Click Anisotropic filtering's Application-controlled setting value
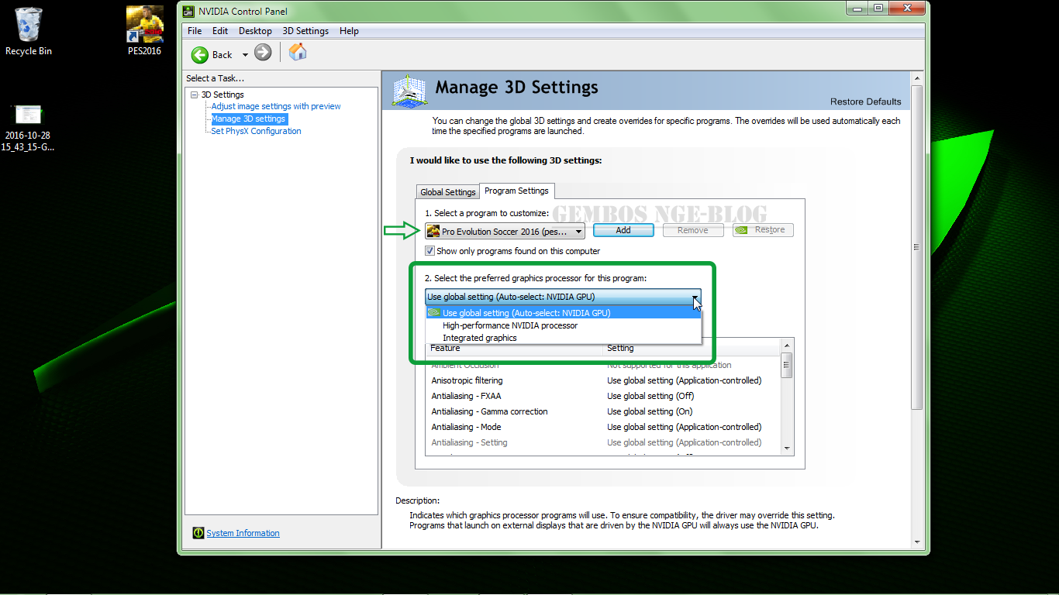1059x595 pixels. pos(685,380)
